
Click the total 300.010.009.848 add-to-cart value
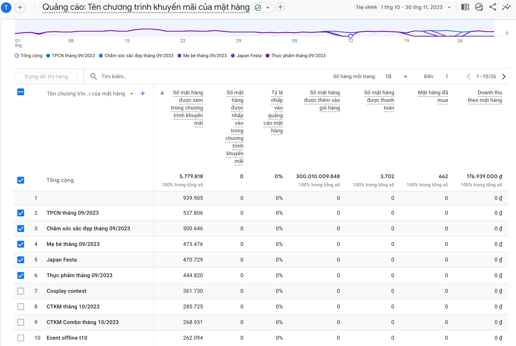(x=318, y=176)
